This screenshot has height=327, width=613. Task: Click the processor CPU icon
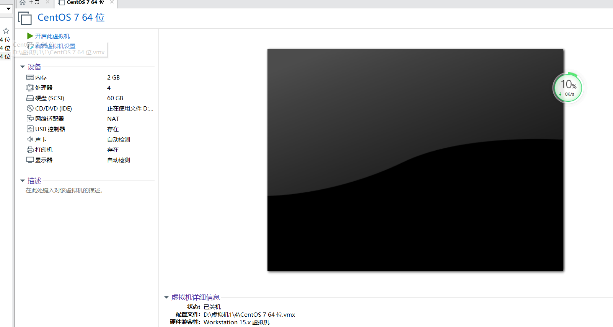pos(30,88)
